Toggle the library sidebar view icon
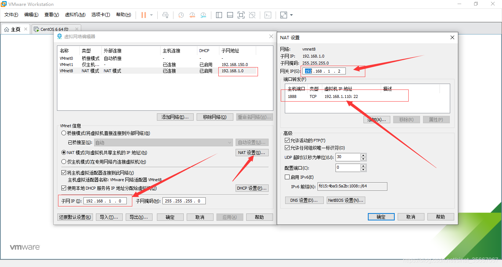Image resolution: width=502 pixels, height=267 pixels. click(219, 15)
